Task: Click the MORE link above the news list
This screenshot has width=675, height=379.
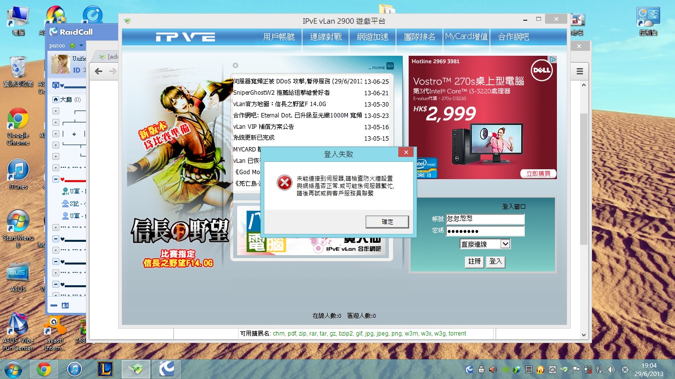Action: (378, 67)
